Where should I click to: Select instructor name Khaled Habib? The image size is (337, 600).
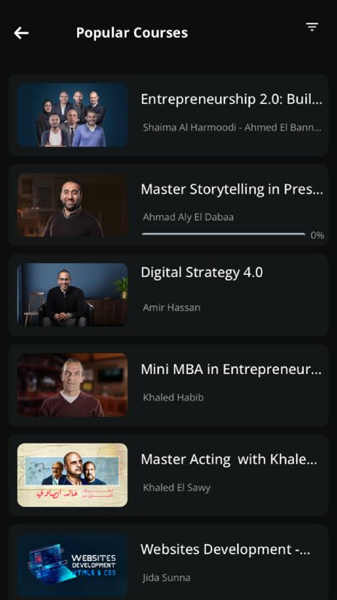pyautogui.click(x=173, y=397)
